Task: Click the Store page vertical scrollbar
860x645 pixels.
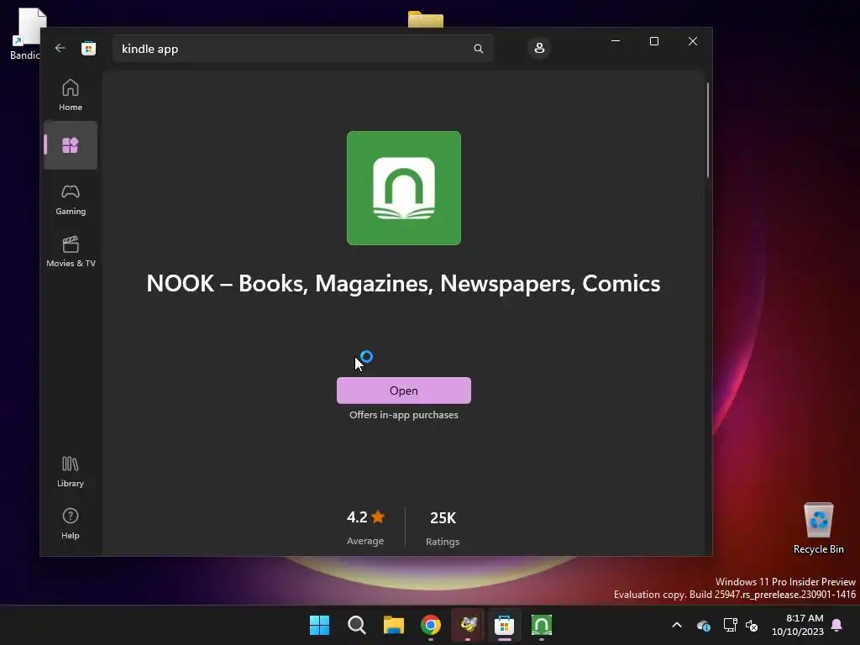Action: click(x=707, y=130)
